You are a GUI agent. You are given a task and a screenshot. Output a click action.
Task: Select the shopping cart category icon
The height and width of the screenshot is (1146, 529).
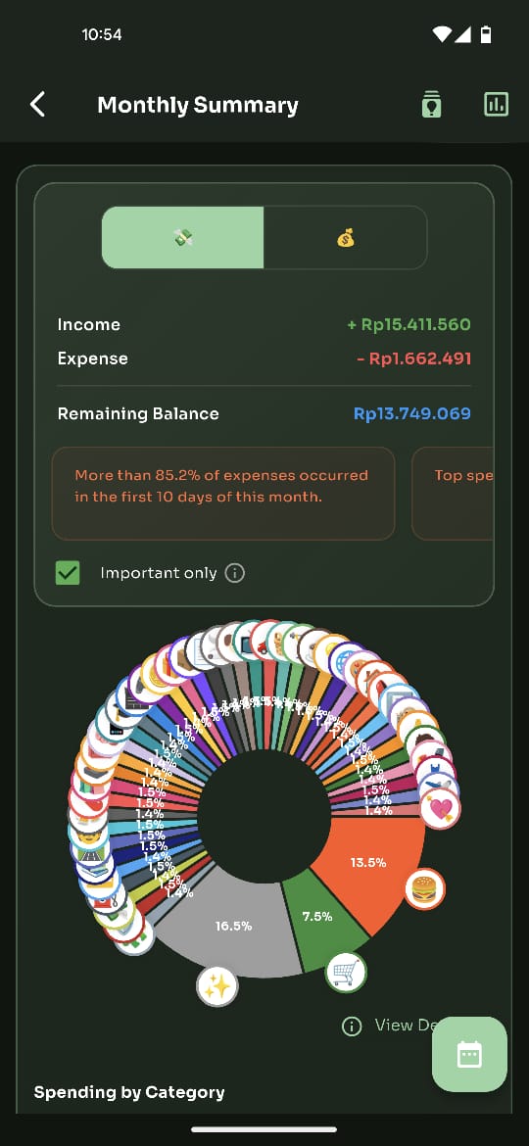(346, 972)
